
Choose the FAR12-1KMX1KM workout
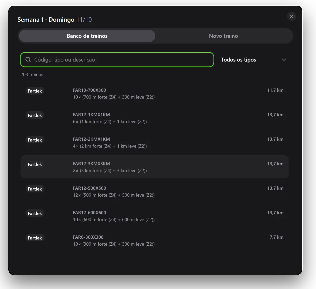click(154, 118)
